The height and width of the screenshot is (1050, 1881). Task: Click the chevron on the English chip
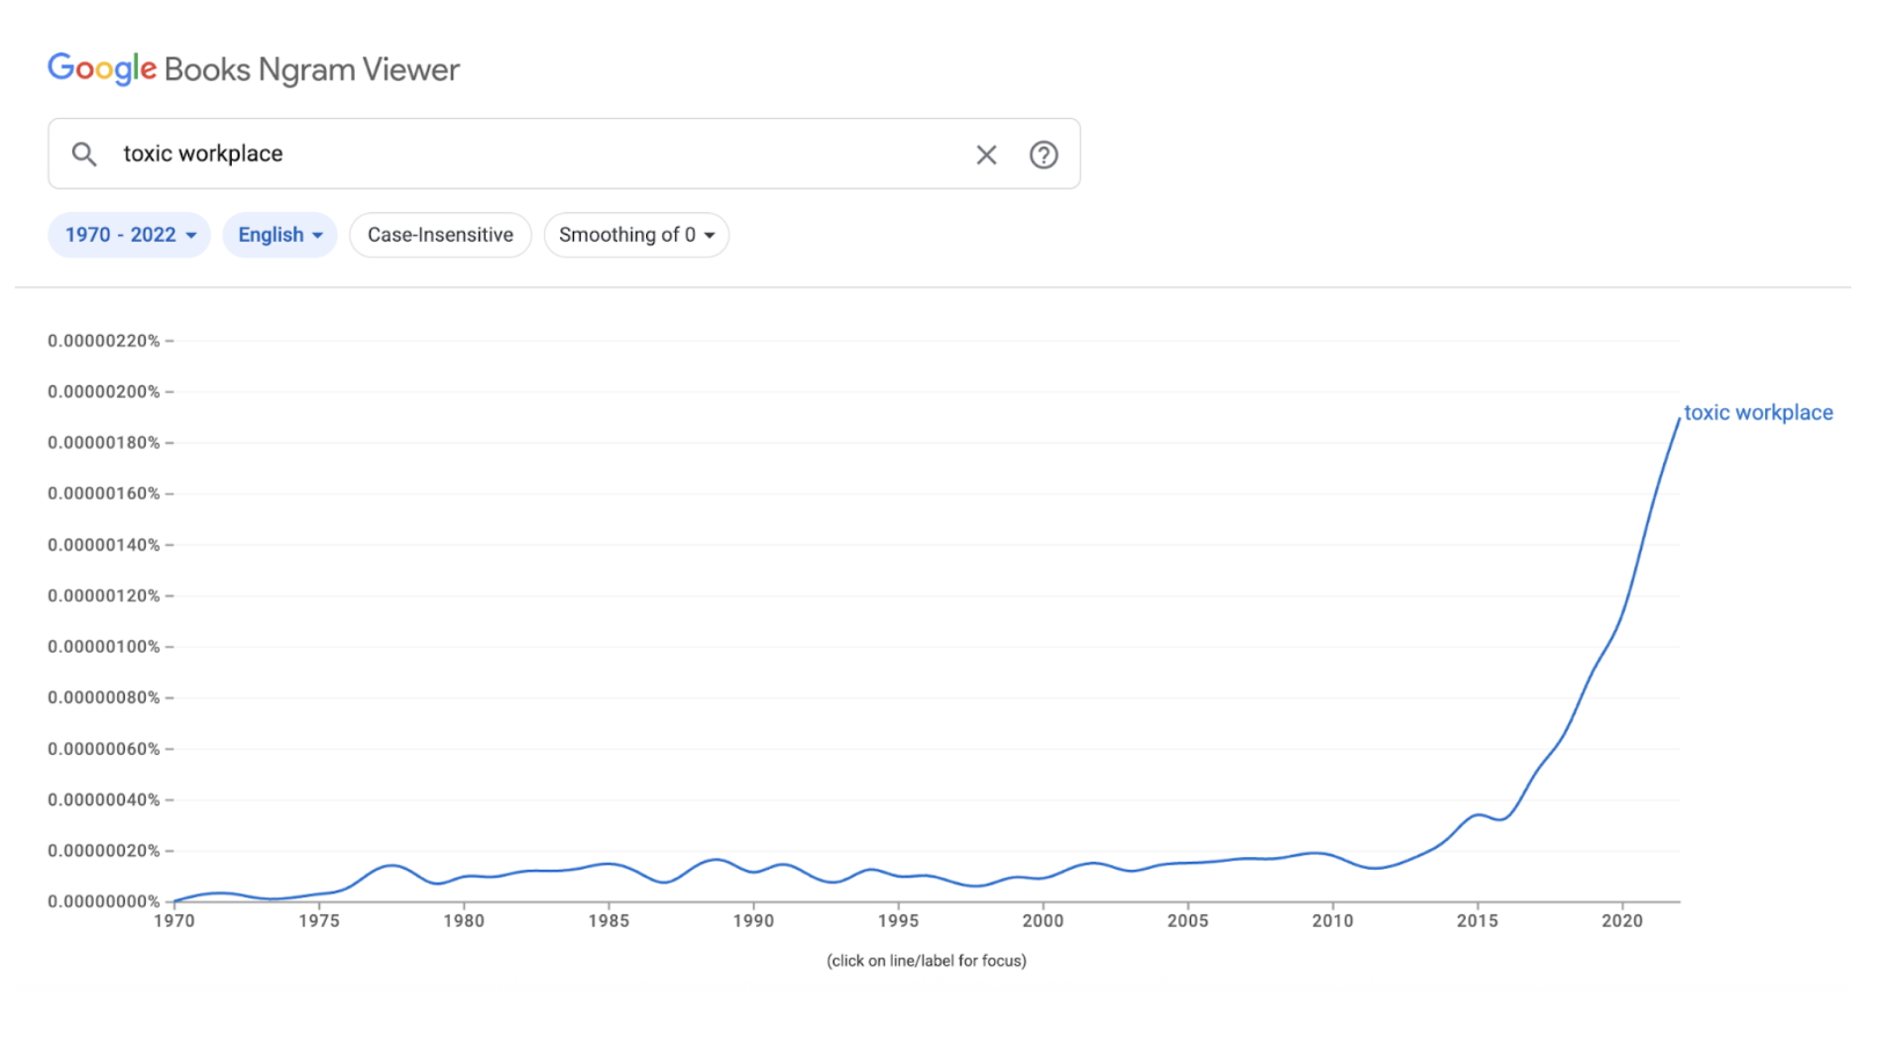click(319, 235)
